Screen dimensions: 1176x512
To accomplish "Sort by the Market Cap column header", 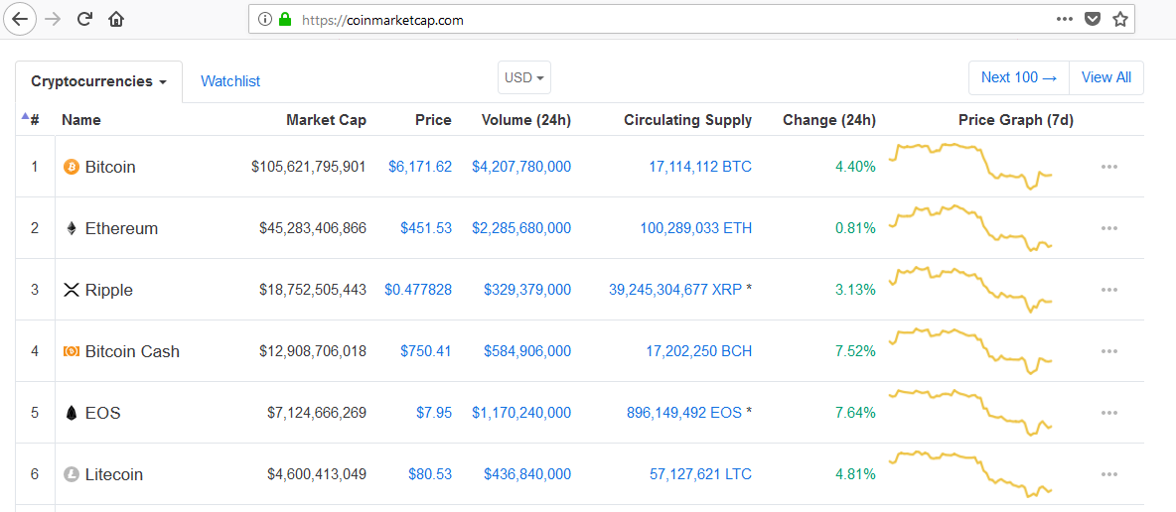I will click(x=326, y=120).
